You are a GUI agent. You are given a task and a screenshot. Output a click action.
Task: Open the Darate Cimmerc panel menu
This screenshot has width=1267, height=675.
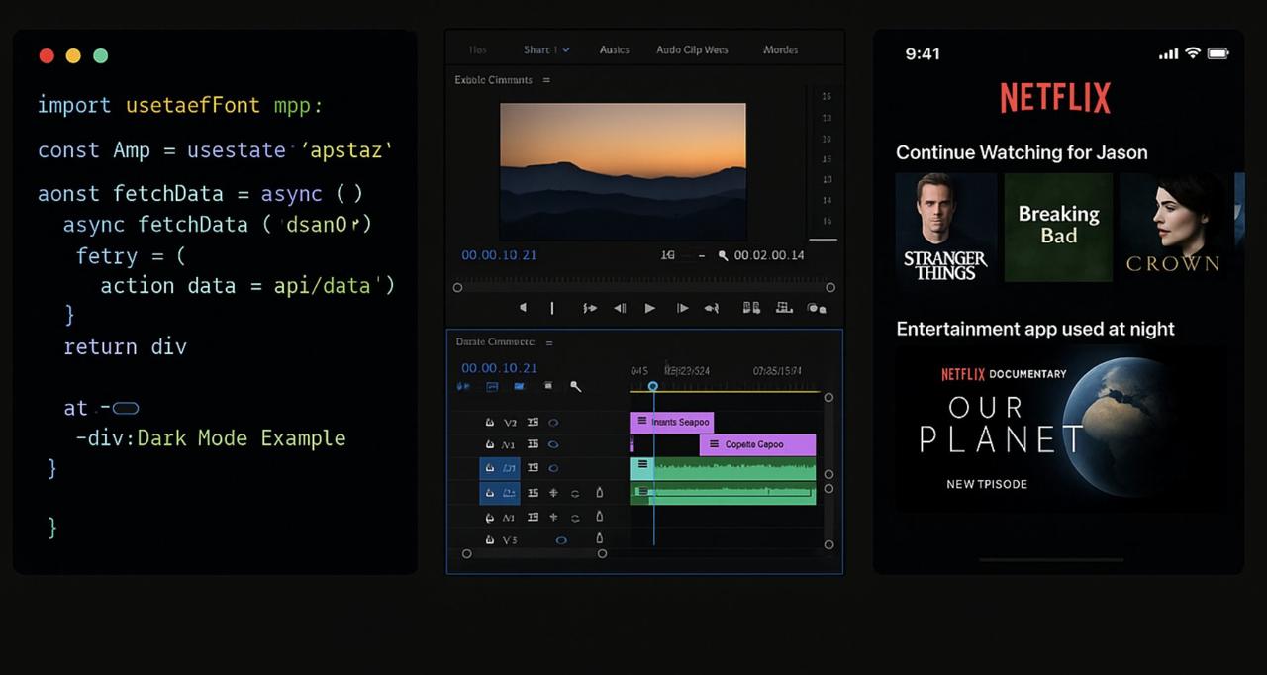(x=549, y=342)
